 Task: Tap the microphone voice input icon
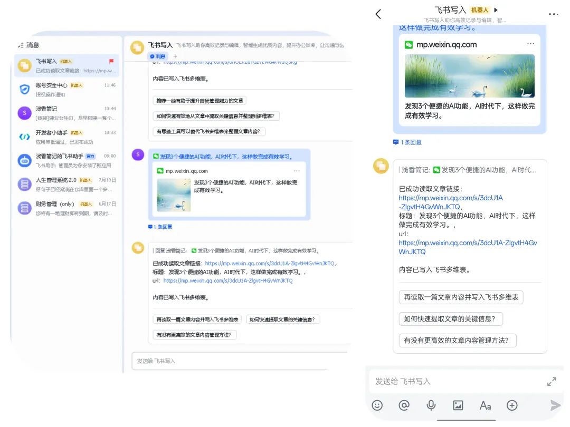click(x=431, y=405)
